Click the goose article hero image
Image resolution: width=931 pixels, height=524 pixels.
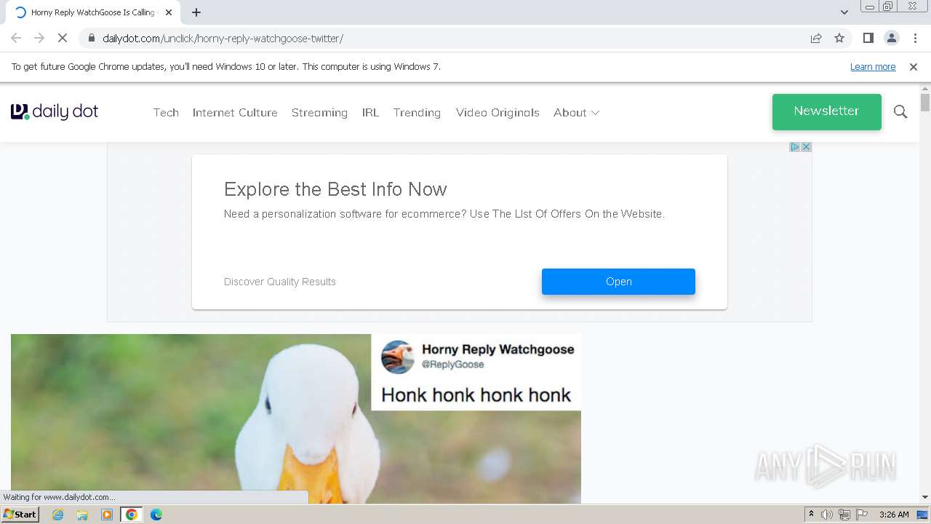[x=296, y=418]
